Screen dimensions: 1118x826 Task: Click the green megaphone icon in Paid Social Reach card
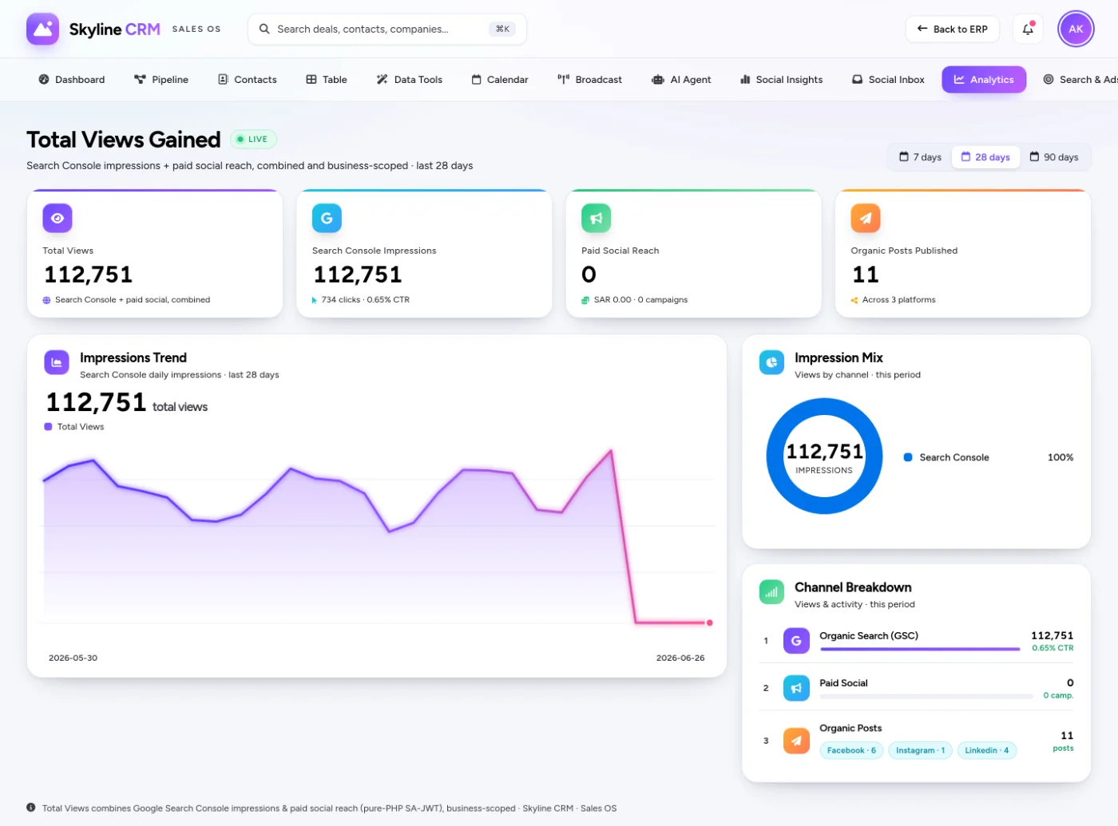pyautogui.click(x=596, y=218)
